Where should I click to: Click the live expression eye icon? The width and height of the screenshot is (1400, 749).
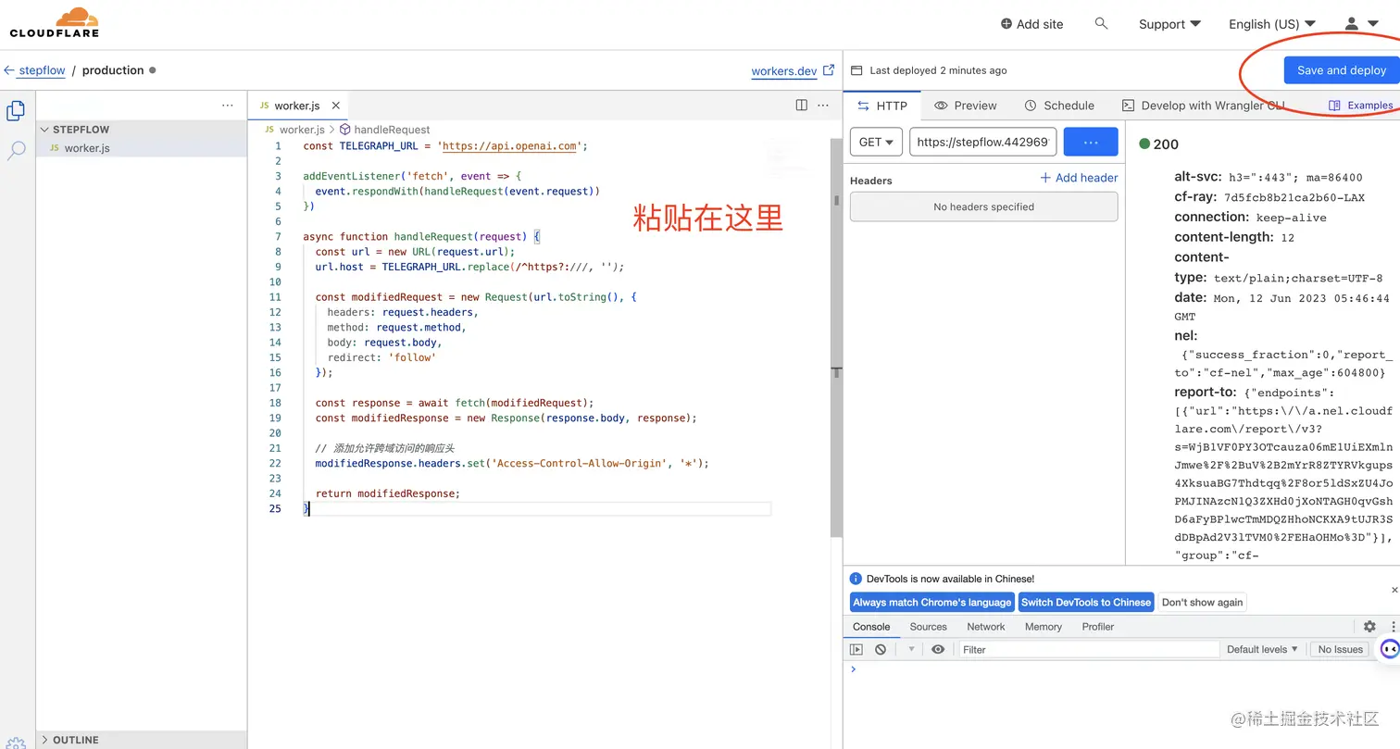pos(938,649)
